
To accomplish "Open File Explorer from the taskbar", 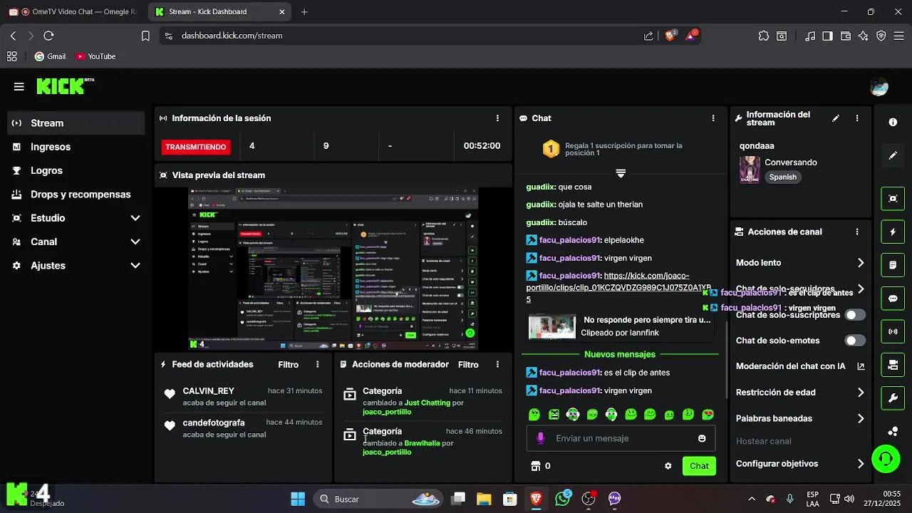I will point(484,499).
